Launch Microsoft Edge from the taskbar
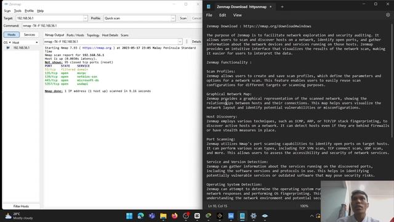 [141, 216]
